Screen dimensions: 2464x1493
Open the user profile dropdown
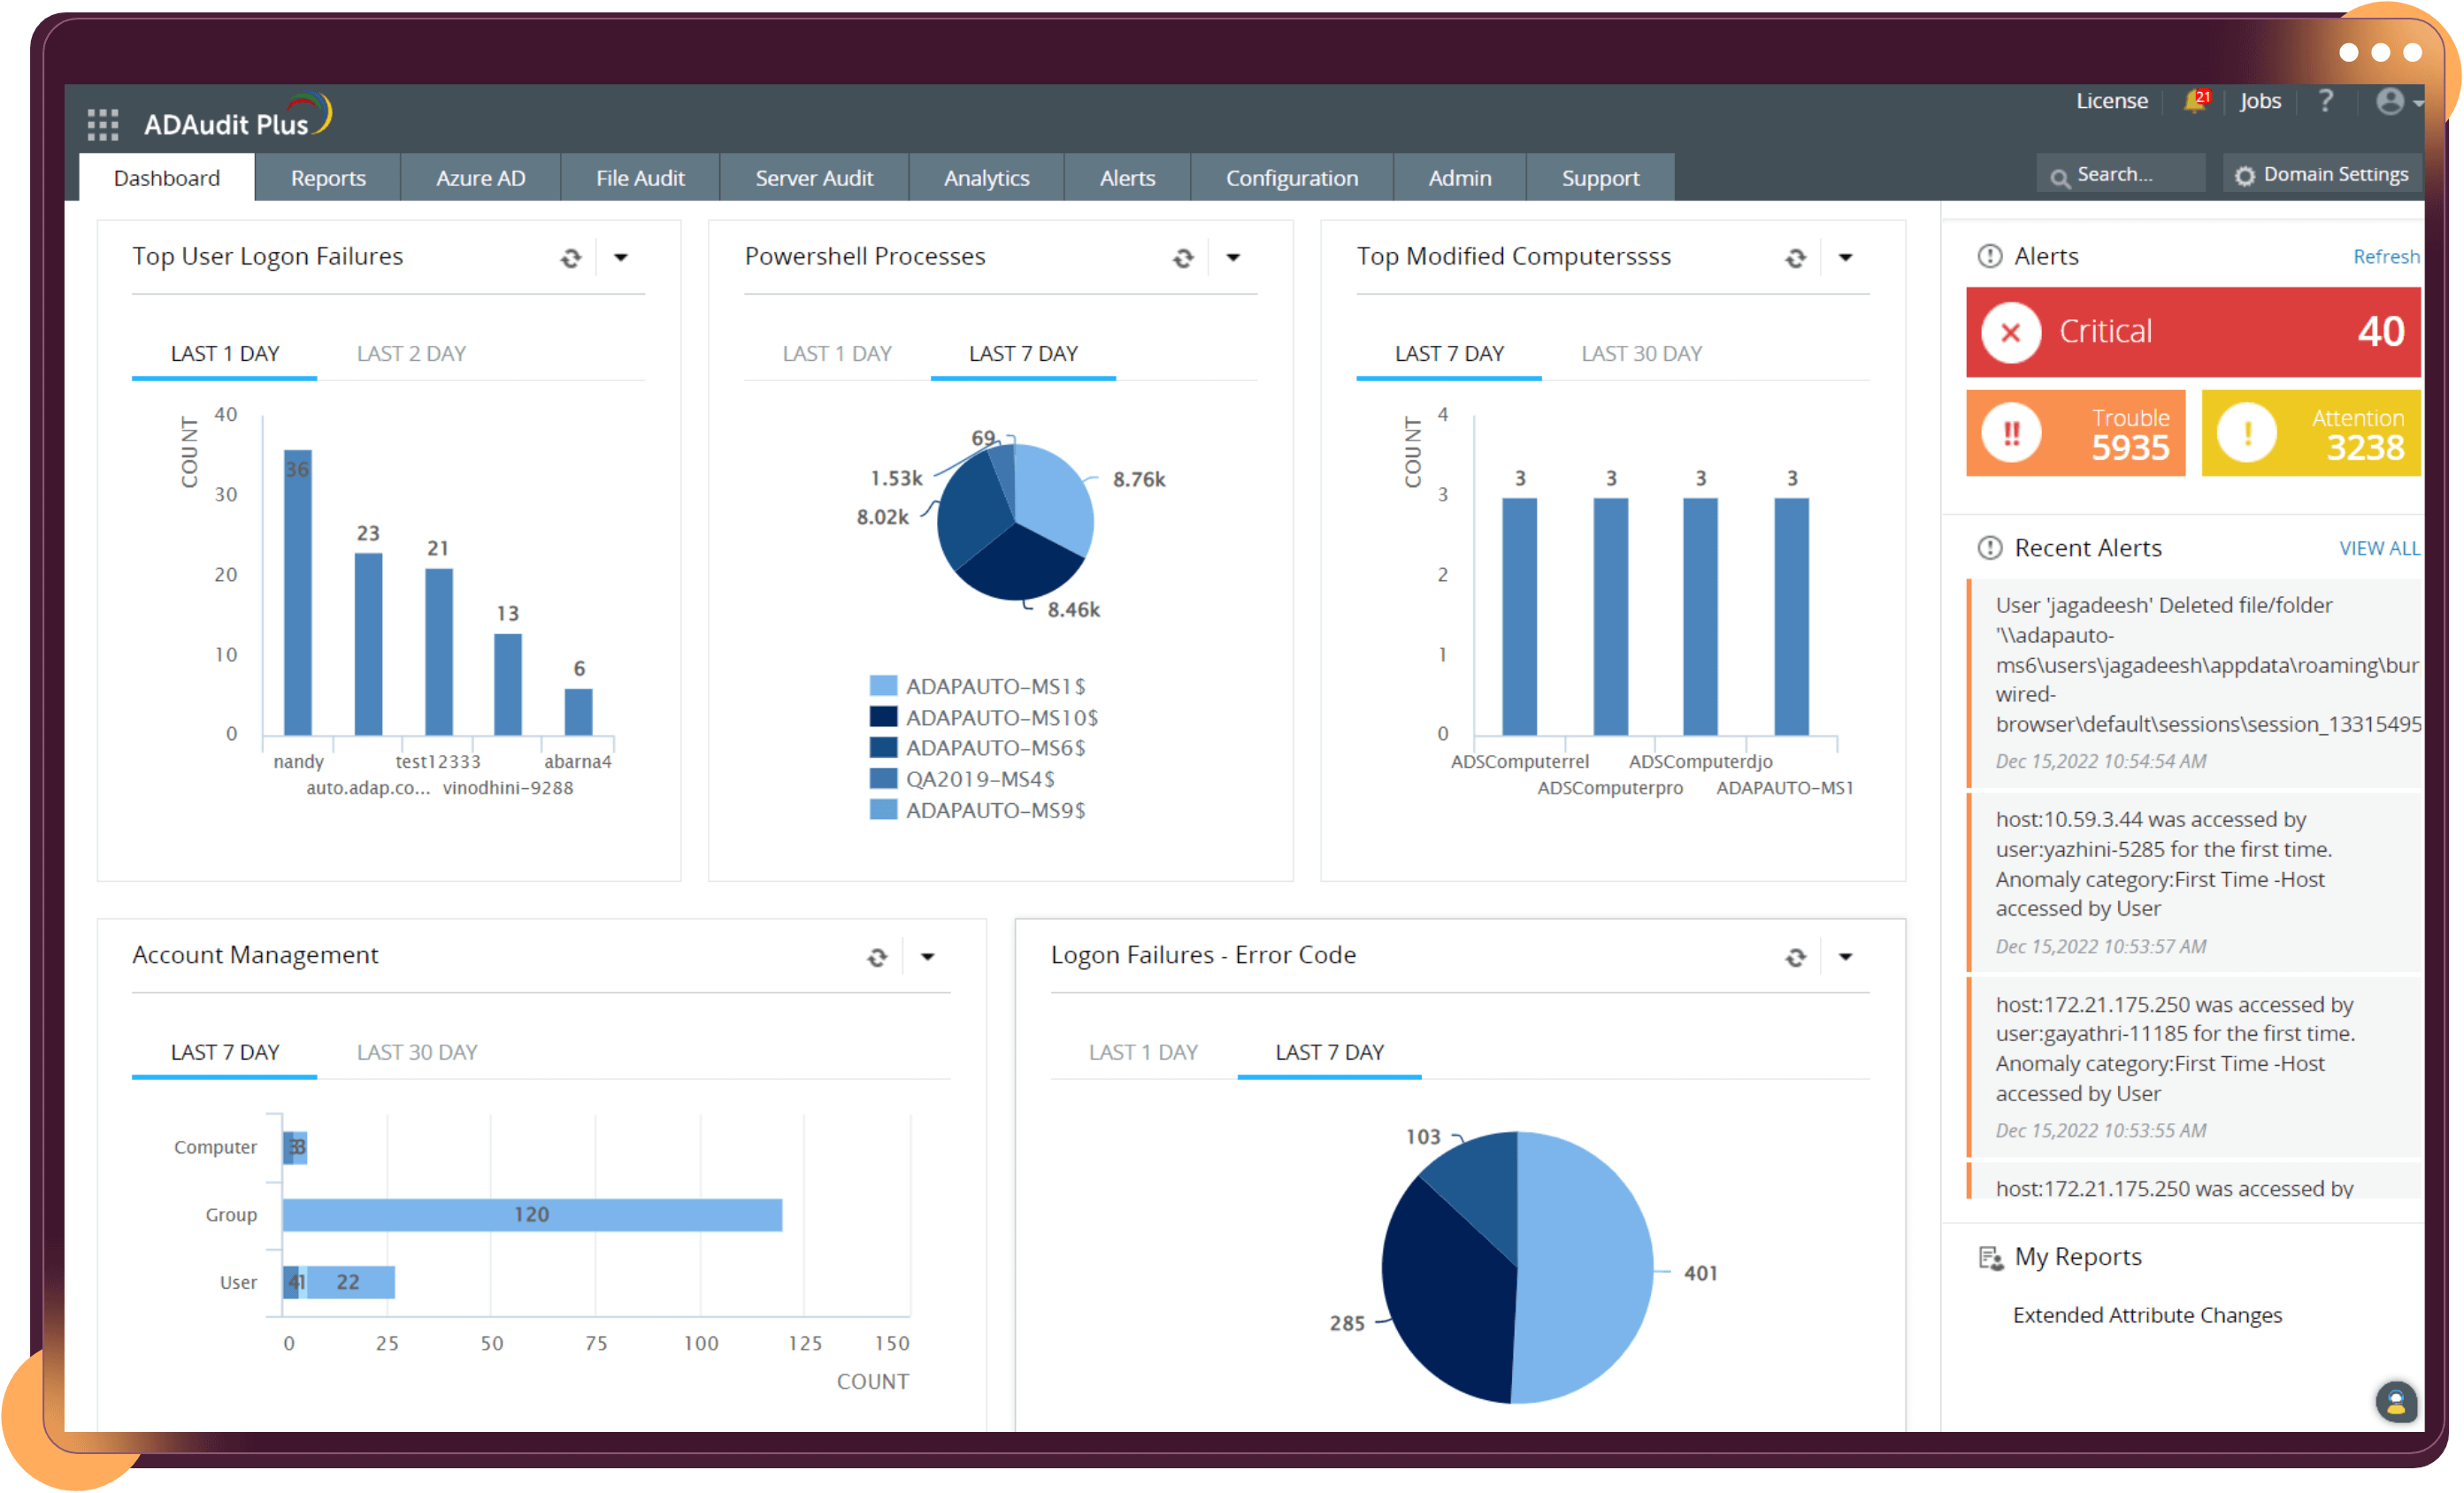tap(2392, 101)
